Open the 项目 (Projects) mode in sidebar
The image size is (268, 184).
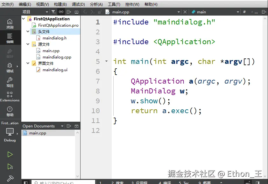tap(10, 82)
